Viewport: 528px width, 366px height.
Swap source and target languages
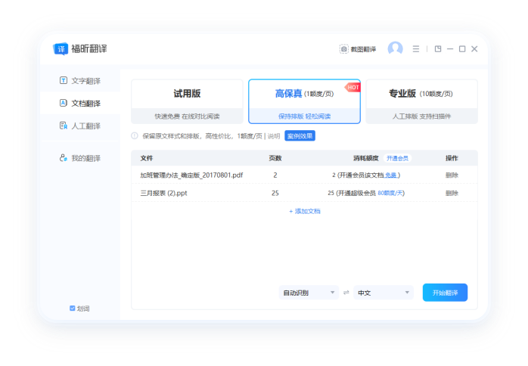tap(346, 293)
